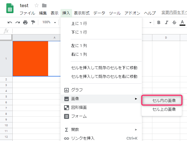Click the redo arrow icon
This screenshot has height=141, width=187.
click(x=18, y=22)
